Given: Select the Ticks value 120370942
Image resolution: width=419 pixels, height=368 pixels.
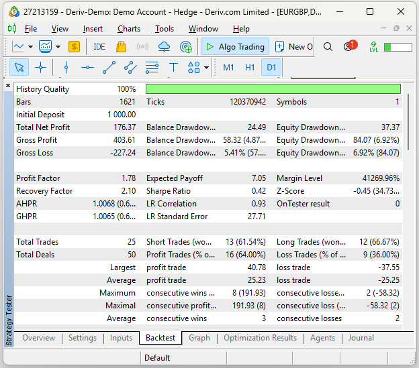Looking at the screenshot, I should (248, 102).
